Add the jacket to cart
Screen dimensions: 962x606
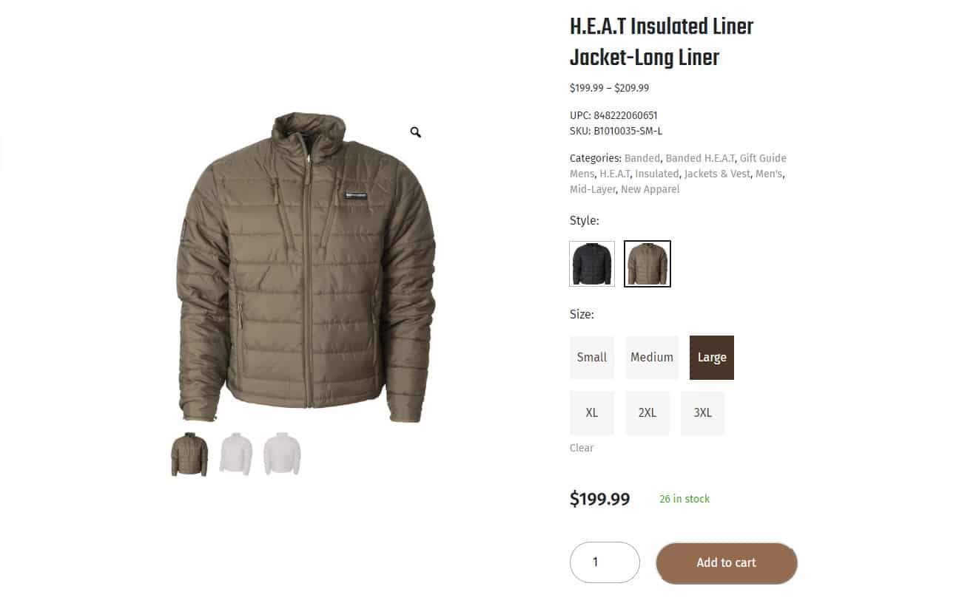coord(727,563)
